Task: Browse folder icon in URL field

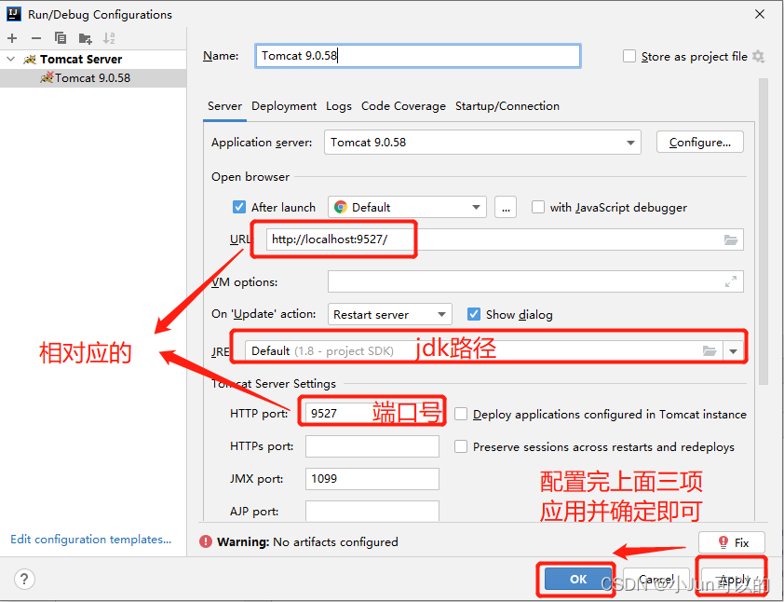Action: tap(731, 239)
